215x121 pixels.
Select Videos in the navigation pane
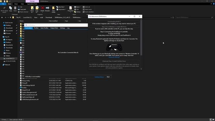pyautogui.click(x=8, y=56)
